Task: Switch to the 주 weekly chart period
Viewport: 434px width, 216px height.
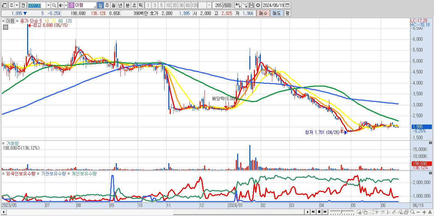Action: pyautogui.click(x=107, y=5)
